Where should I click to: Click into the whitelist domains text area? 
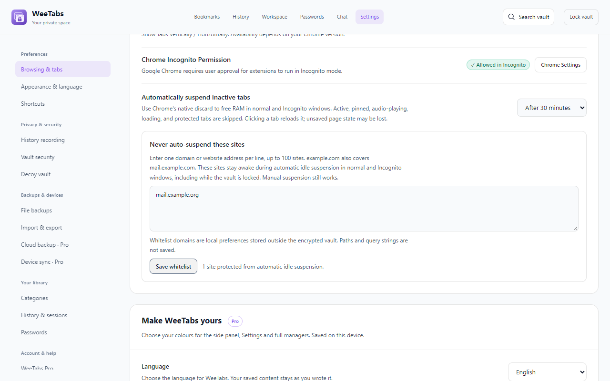[x=364, y=209]
